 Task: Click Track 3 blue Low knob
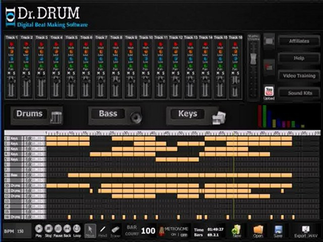pos(41,58)
